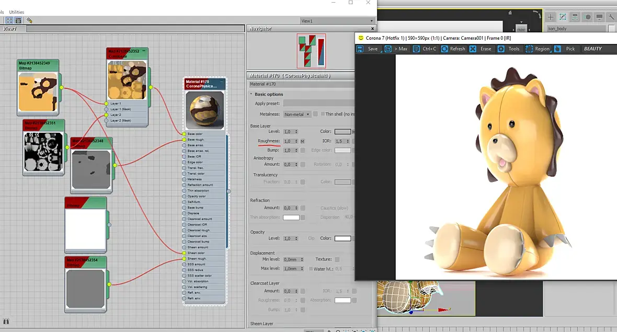Click the Displacement Min level spinner arrows
617x332 pixels.
pos(302,259)
